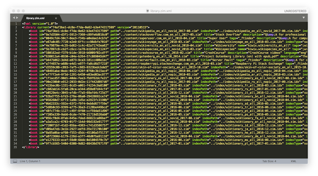The height and width of the screenshot is (176, 318).
Task: Click line number 1 in gutter
Action: click(16, 24)
